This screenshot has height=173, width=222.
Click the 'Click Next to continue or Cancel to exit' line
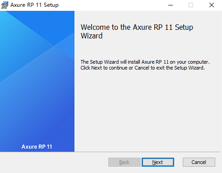(143, 68)
